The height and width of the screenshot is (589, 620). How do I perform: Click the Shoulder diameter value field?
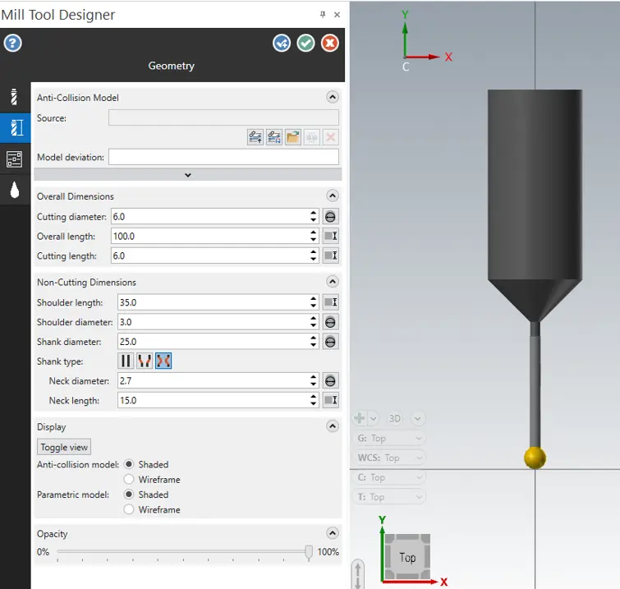[x=214, y=322]
